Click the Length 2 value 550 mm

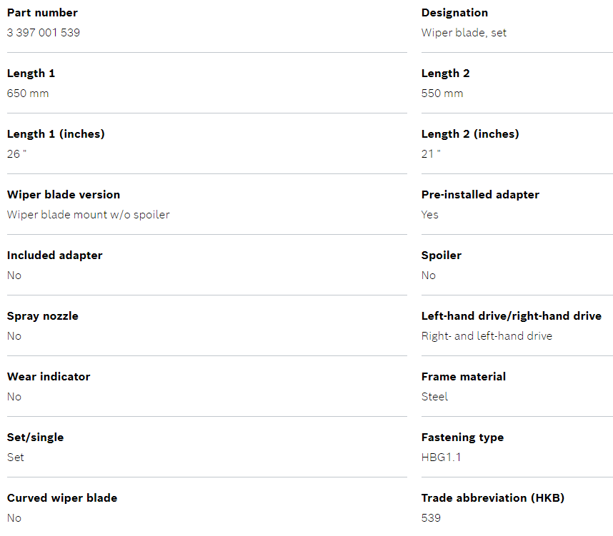coord(442,93)
